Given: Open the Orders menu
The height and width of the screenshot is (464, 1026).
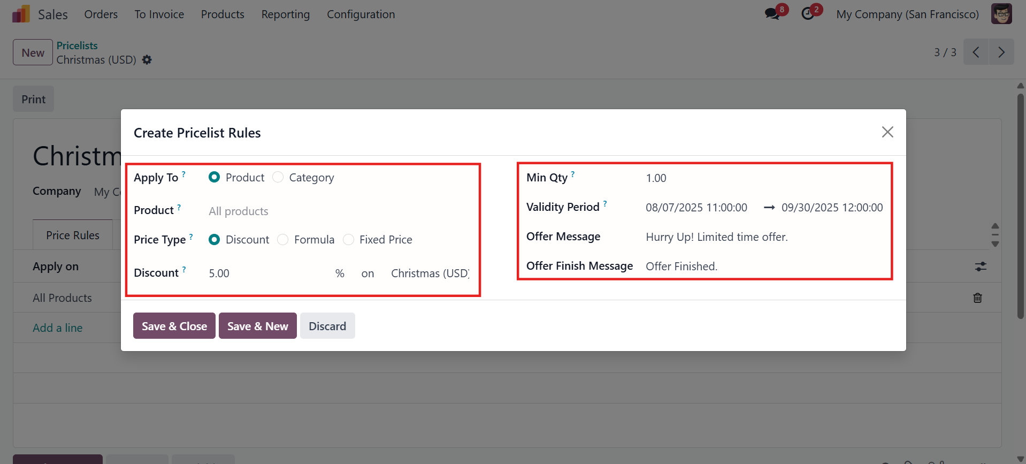Looking at the screenshot, I should coord(101,14).
